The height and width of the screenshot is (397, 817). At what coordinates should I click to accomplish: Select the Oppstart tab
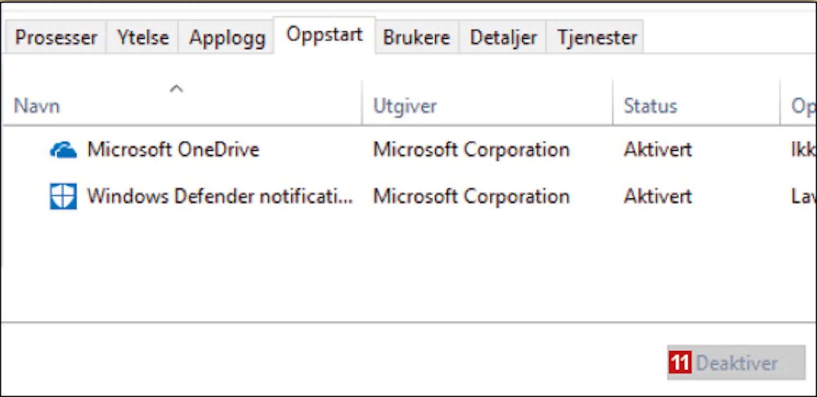point(325,35)
